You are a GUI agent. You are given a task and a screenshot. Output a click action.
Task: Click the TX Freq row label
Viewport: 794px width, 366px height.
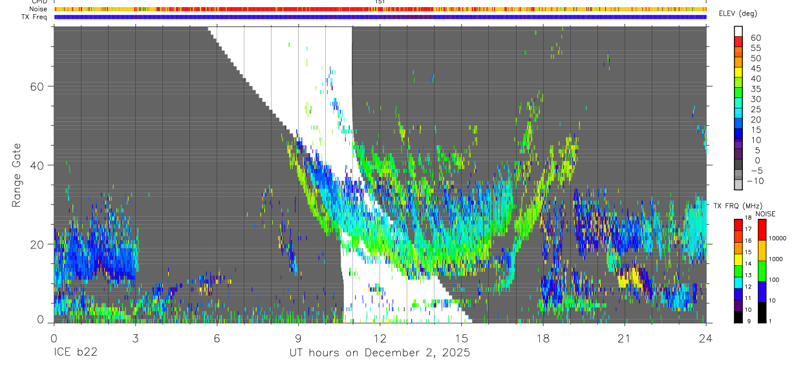(x=35, y=16)
